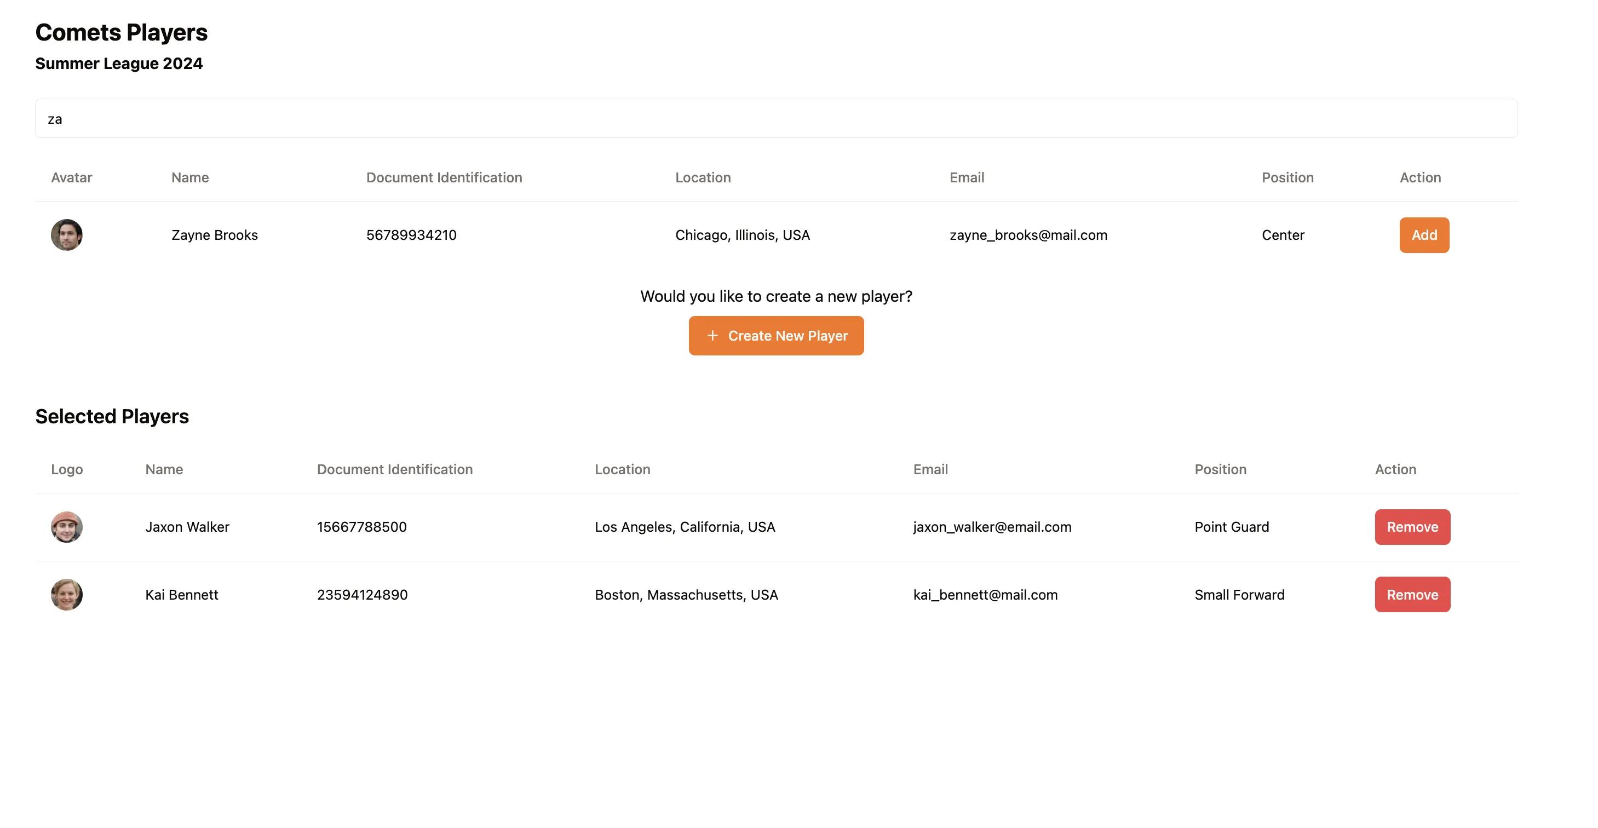Click Jaxon Walker's avatar image
Screen dimensions: 1598x828
tap(66, 527)
